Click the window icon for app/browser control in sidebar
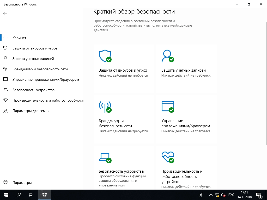The width and height of the screenshot is (267, 200). 5,79
